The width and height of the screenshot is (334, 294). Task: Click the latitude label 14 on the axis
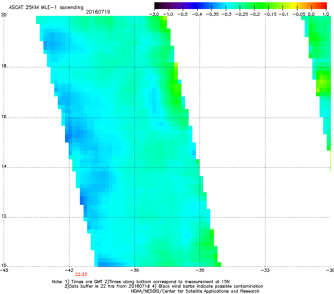4,166
